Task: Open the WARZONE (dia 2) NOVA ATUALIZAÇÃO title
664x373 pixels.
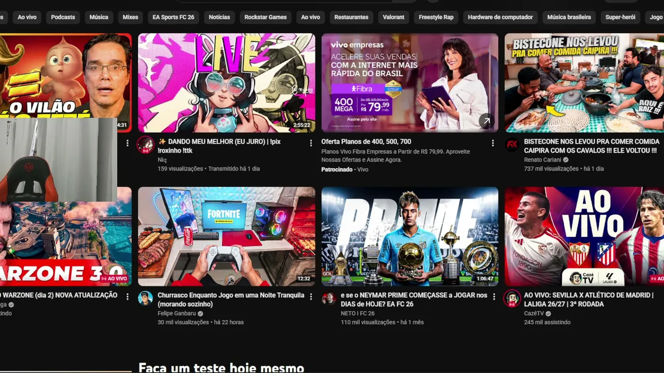Action: (x=59, y=295)
